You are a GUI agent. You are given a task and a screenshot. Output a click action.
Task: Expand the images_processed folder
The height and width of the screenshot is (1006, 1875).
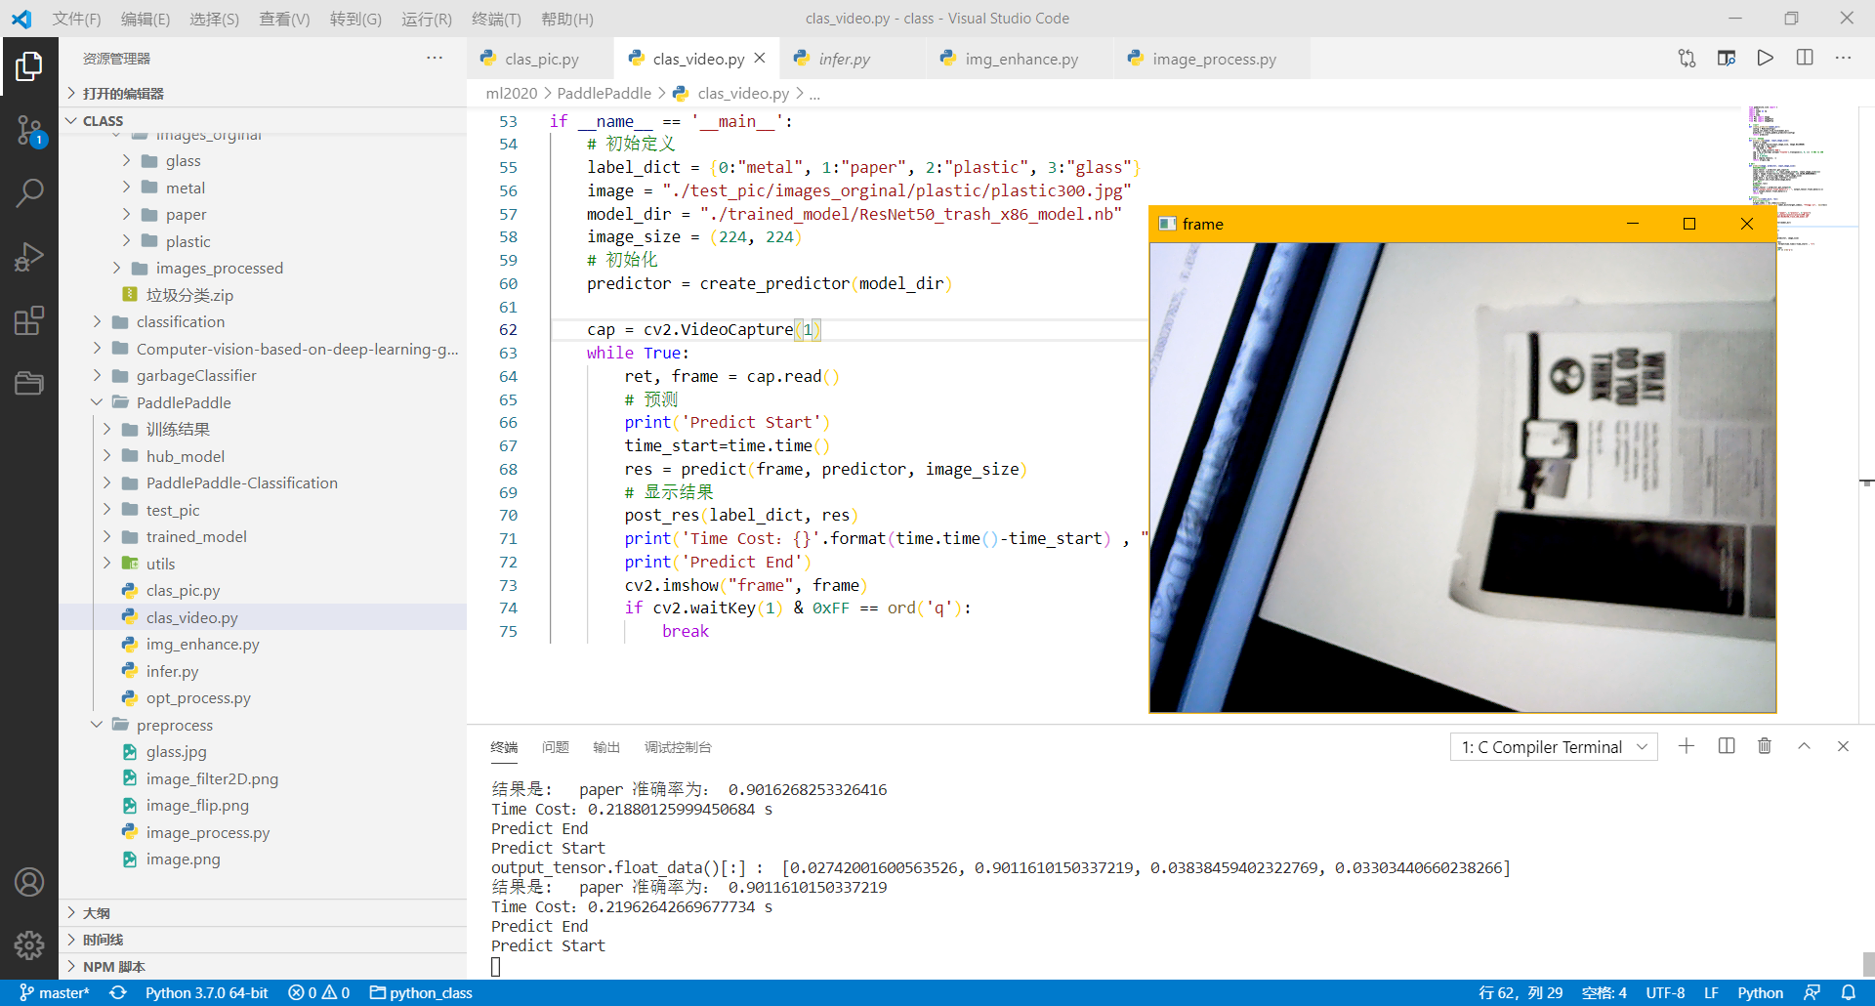[219, 269]
